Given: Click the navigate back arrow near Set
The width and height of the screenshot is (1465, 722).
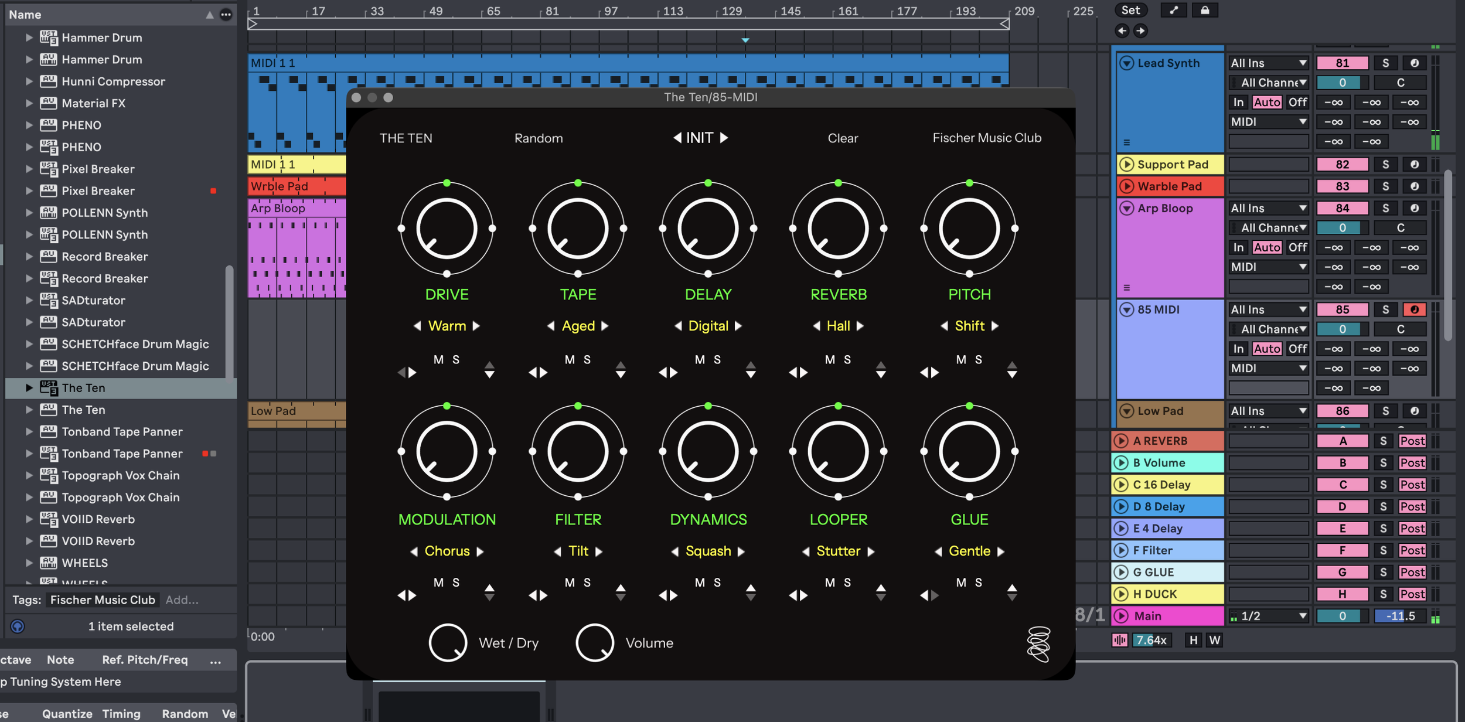Looking at the screenshot, I should pyautogui.click(x=1122, y=31).
